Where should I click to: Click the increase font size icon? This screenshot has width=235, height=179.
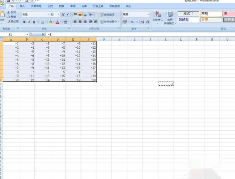pyautogui.click(x=63, y=15)
